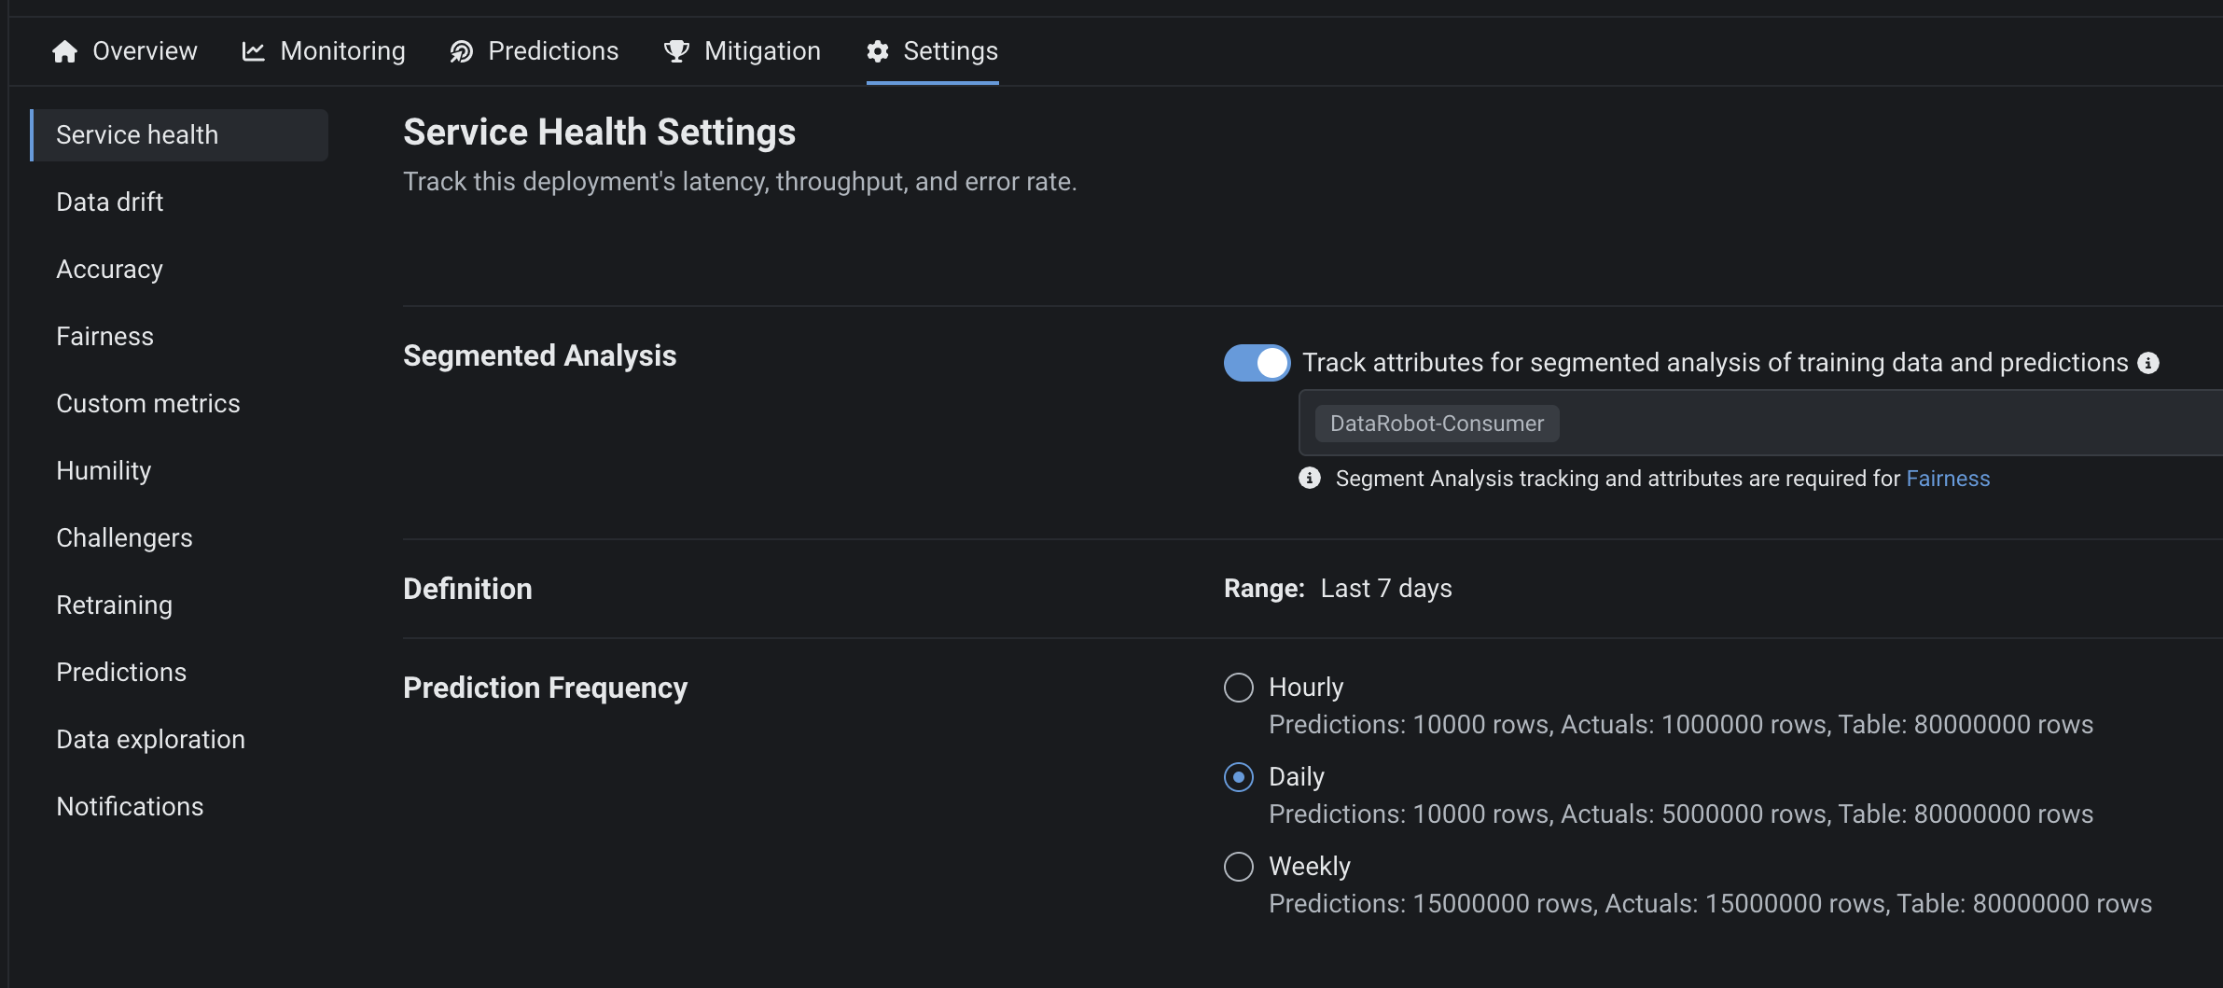Click the trophy icon beside Mitigation
The width and height of the screenshot is (2223, 988).
click(x=676, y=51)
